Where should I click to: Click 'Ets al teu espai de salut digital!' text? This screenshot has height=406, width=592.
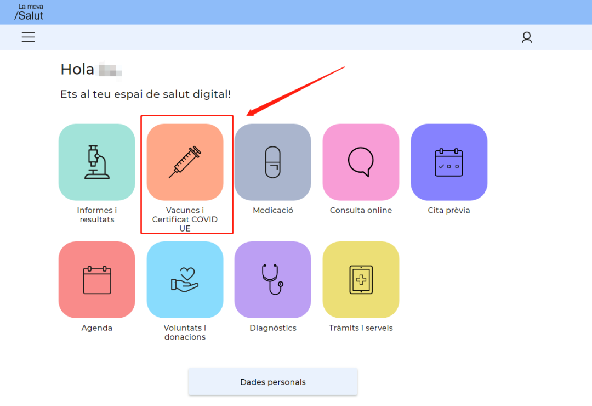[145, 94]
